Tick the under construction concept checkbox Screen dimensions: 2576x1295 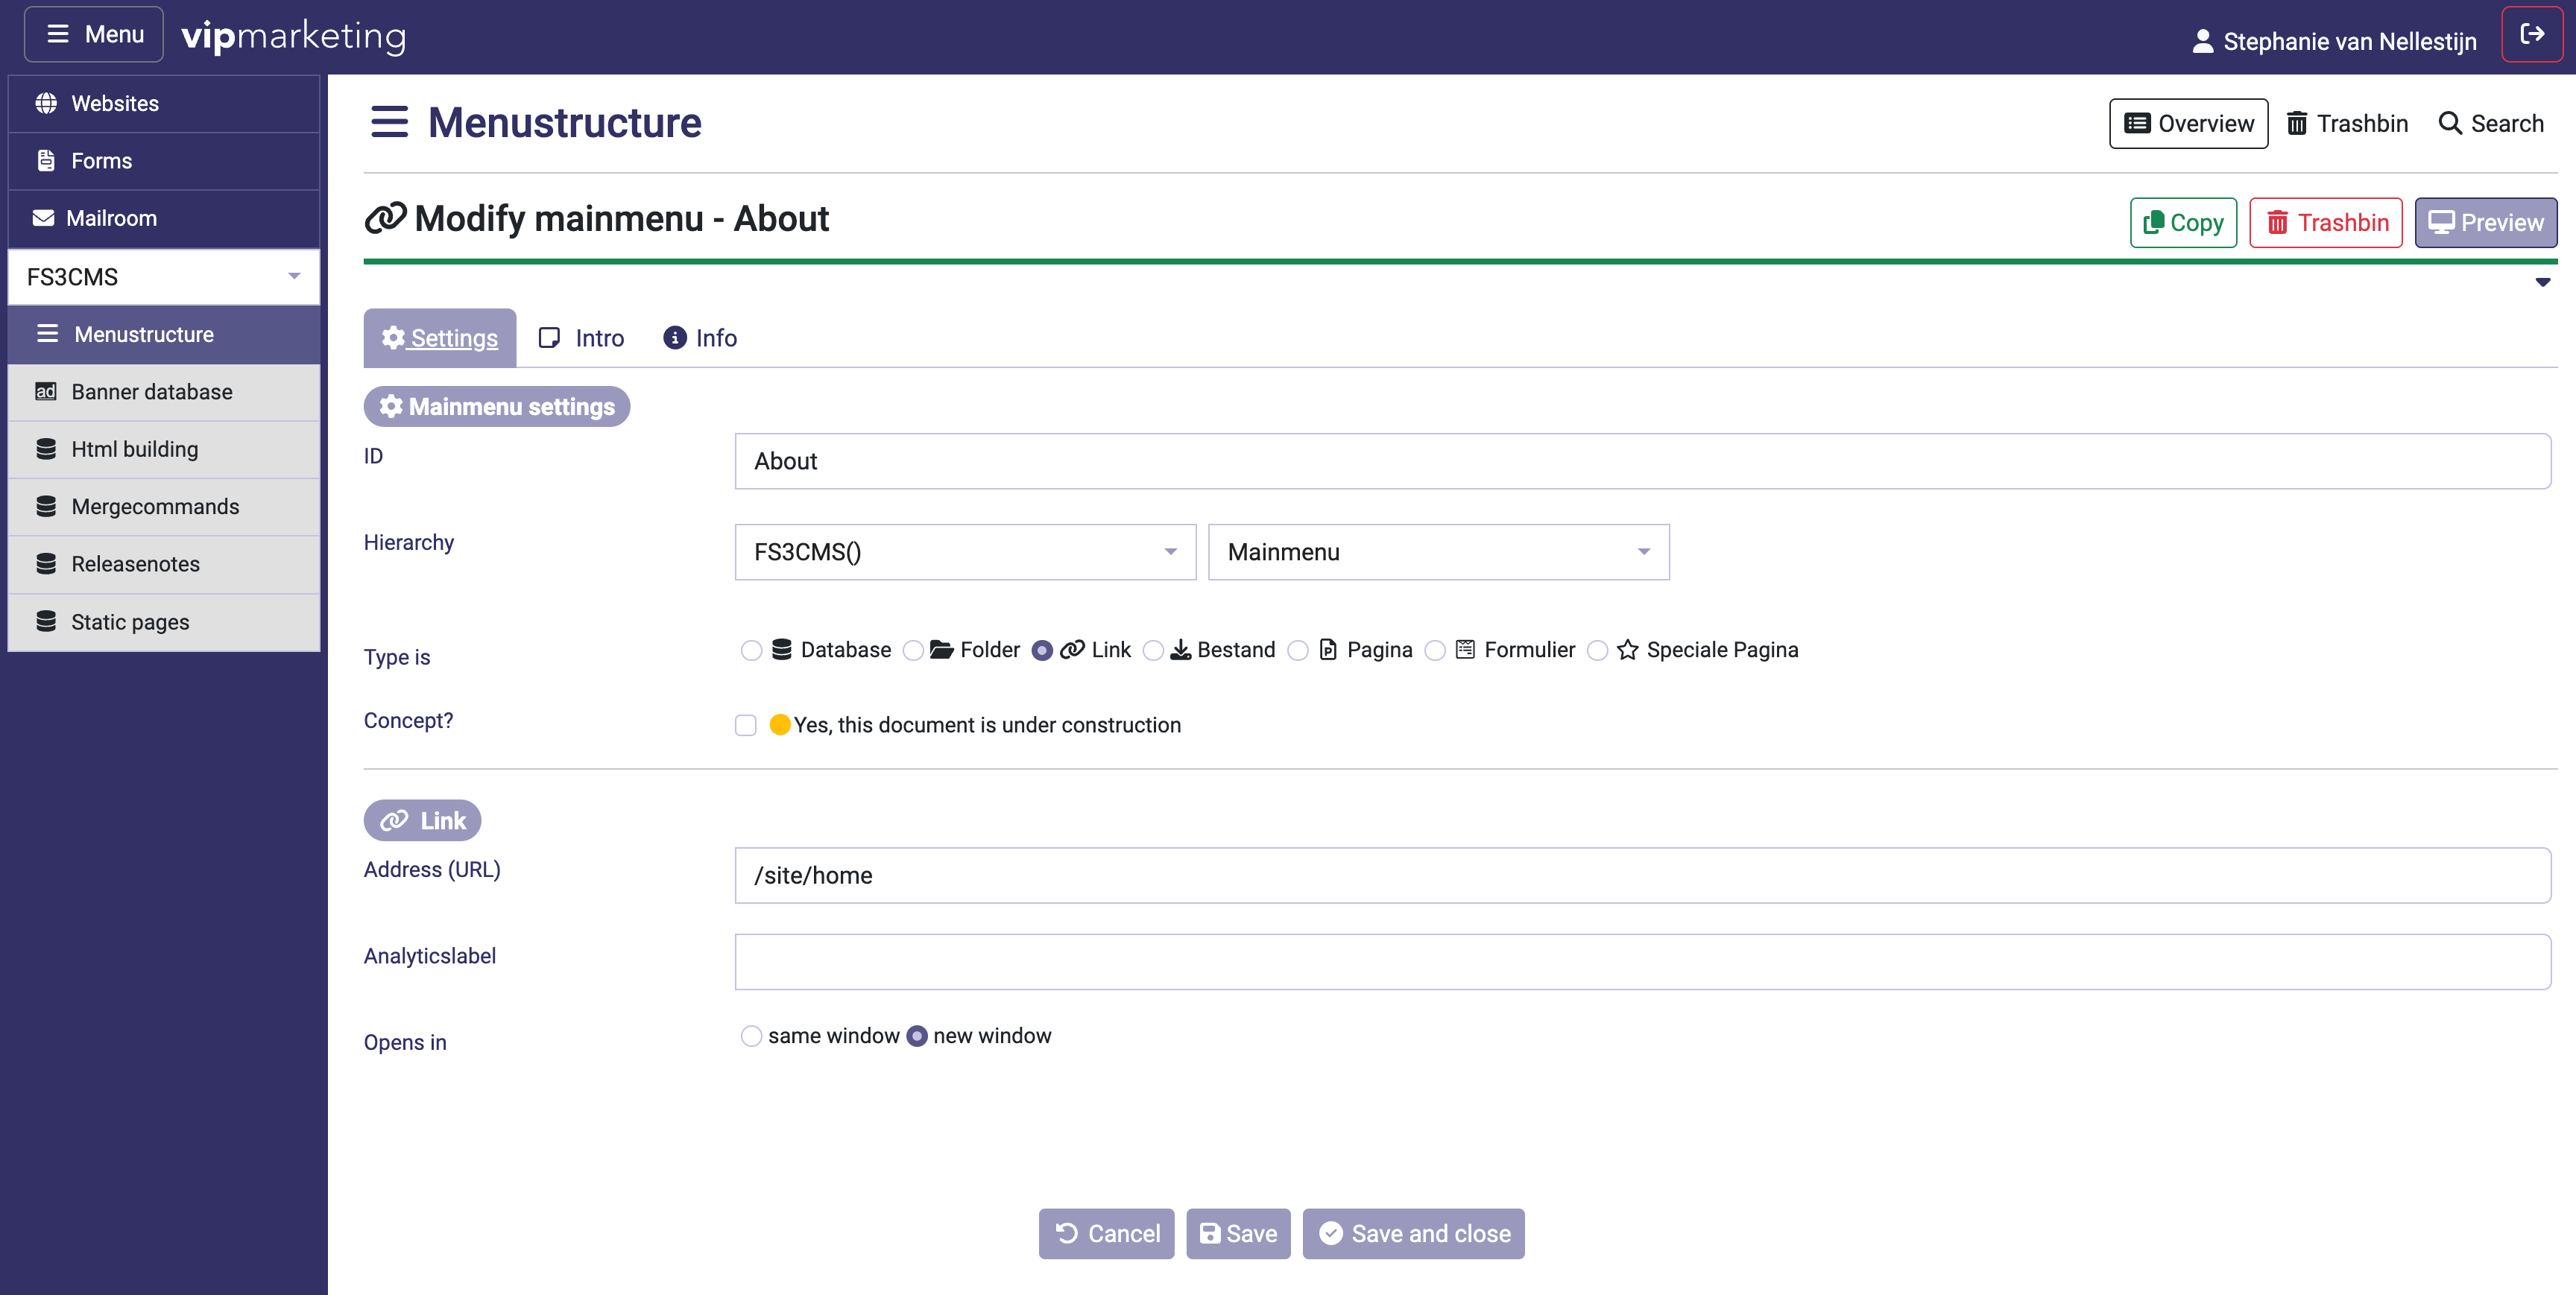[x=746, y=725]
